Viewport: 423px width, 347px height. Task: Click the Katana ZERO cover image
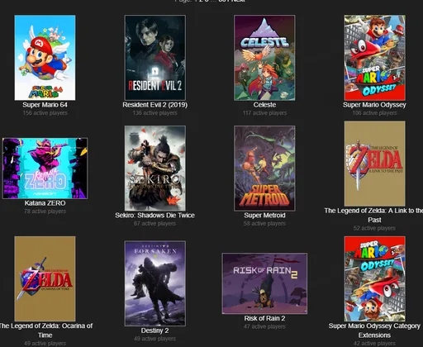pyautogui.click(x=45, y=169)
